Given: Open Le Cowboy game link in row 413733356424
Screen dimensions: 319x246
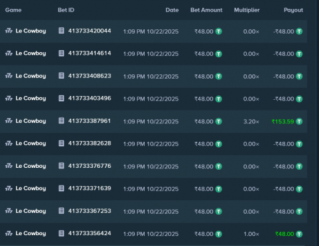Looking at the screenshot, I should [x=31, y=233].
